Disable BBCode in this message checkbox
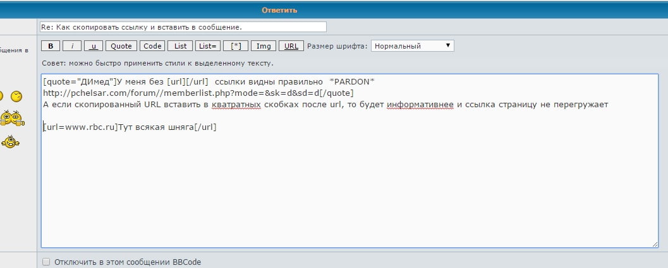668x268 pixels. (46, 262)
